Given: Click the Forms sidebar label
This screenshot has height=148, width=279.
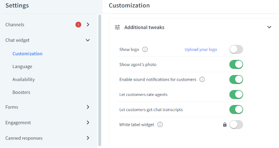Looking at the screenshot, I should pyautogui.click(x=12, y=107).
